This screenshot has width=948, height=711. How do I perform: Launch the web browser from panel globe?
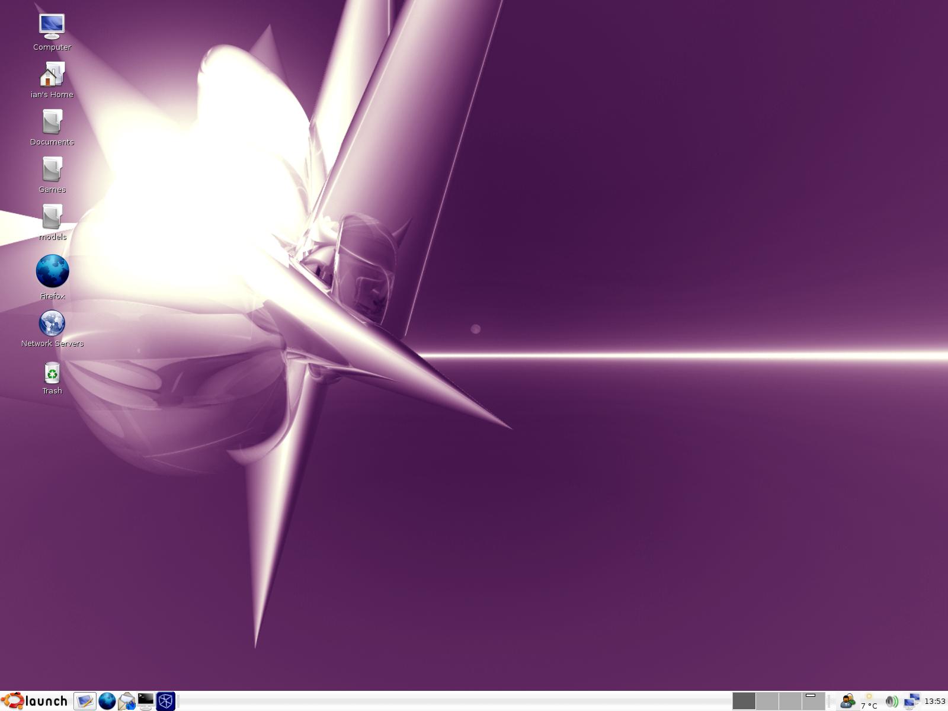[x=107, y=702]
